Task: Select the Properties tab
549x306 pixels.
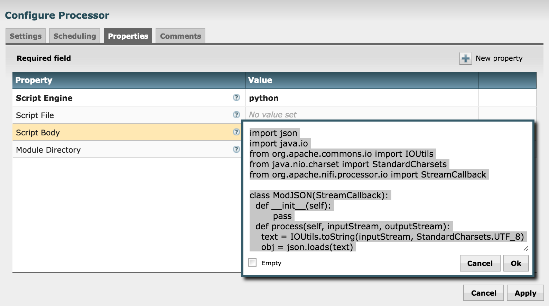Action: tap(128, 36)
